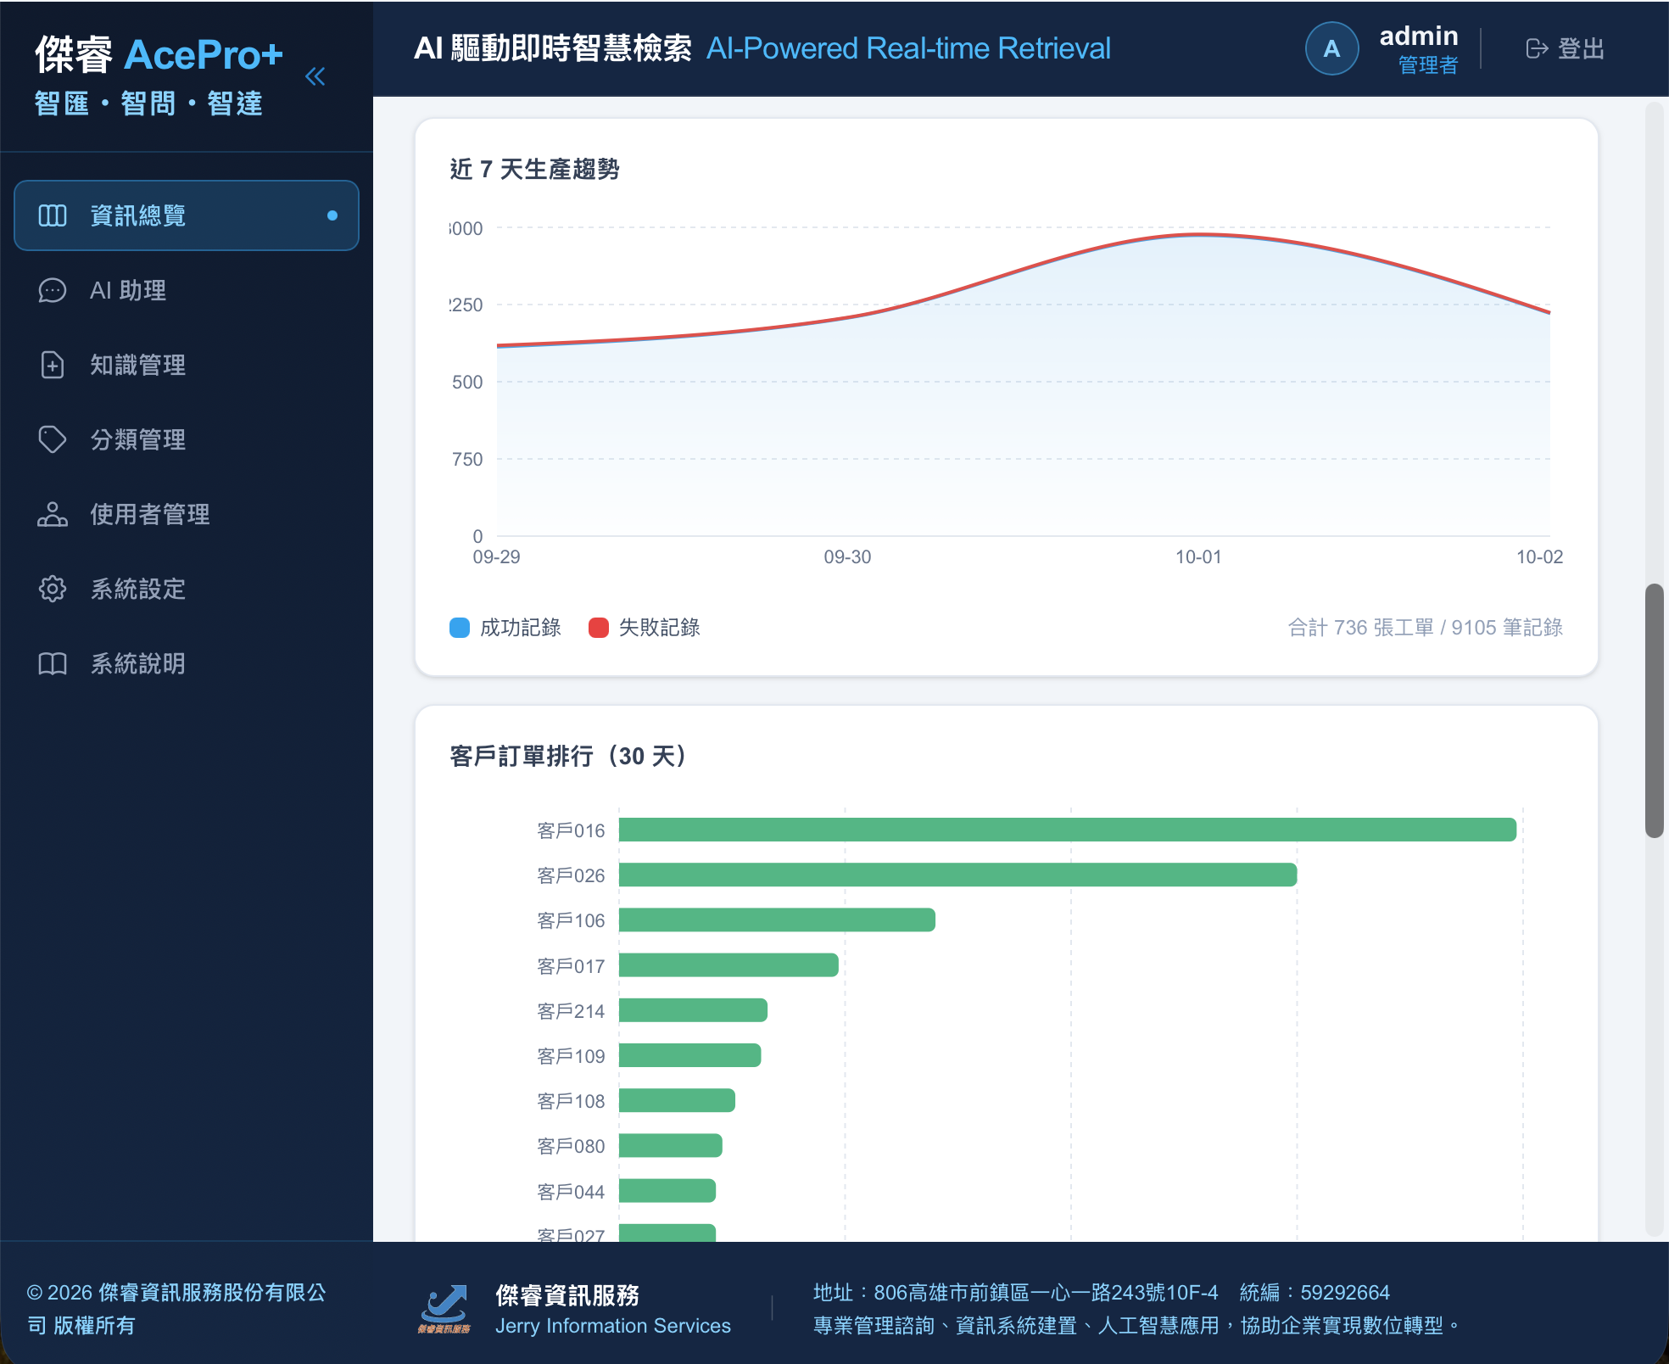
Task: Click the 系統說明 book icon
Action: coord(53,663)
